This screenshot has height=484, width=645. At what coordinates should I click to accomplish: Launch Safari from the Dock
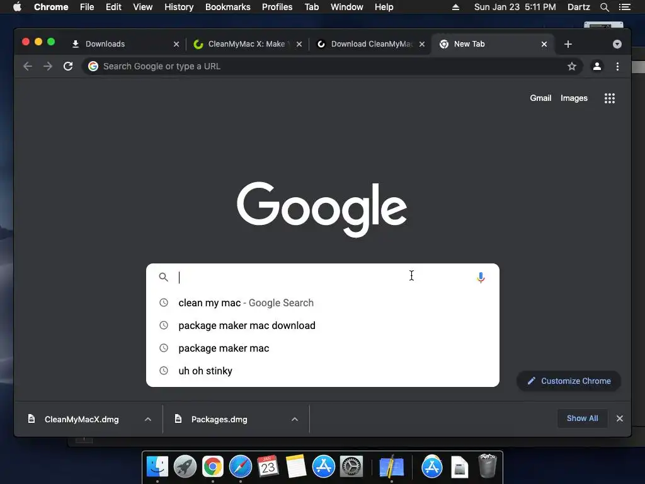click(241, 467)
